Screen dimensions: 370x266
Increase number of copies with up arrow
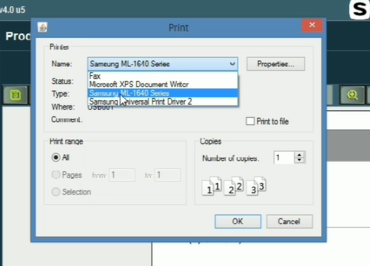(x=299, y=155)
